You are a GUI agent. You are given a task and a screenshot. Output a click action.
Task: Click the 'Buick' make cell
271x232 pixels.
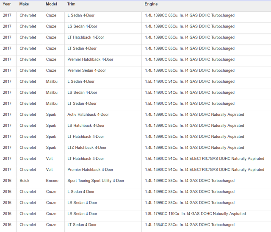click(x=25, y=181)
